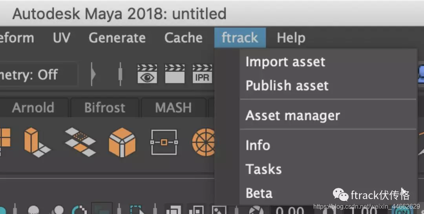This screenshot has height=214, width=424.
Task: Open the UV menu
Action: point(62,38)
